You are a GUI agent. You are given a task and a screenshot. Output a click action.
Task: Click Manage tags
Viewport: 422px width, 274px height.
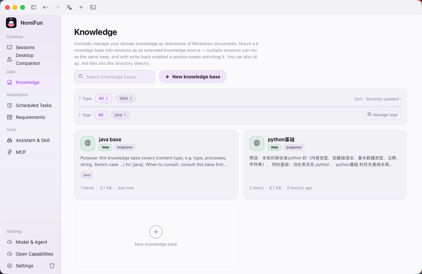pyautogui.click(x=382, y=115)
